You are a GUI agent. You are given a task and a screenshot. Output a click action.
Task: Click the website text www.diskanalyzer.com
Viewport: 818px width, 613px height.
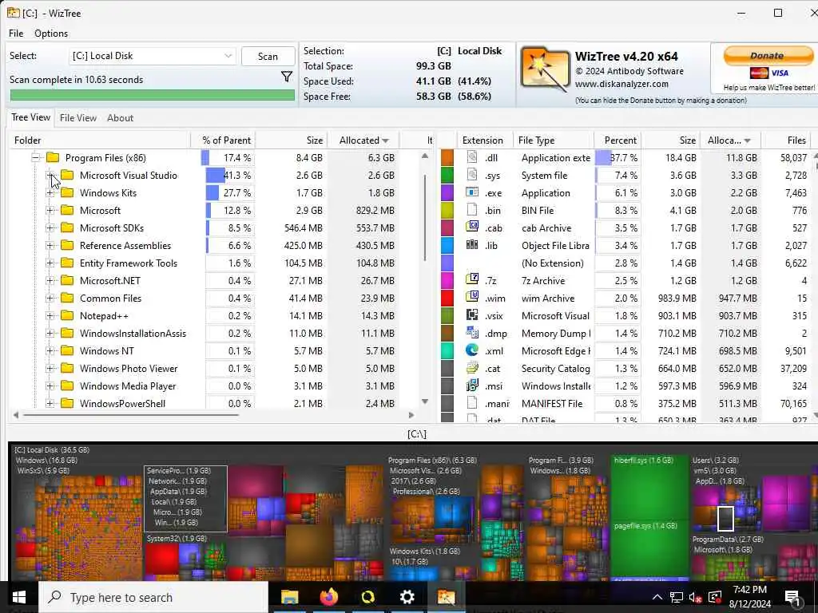(621, 84)
